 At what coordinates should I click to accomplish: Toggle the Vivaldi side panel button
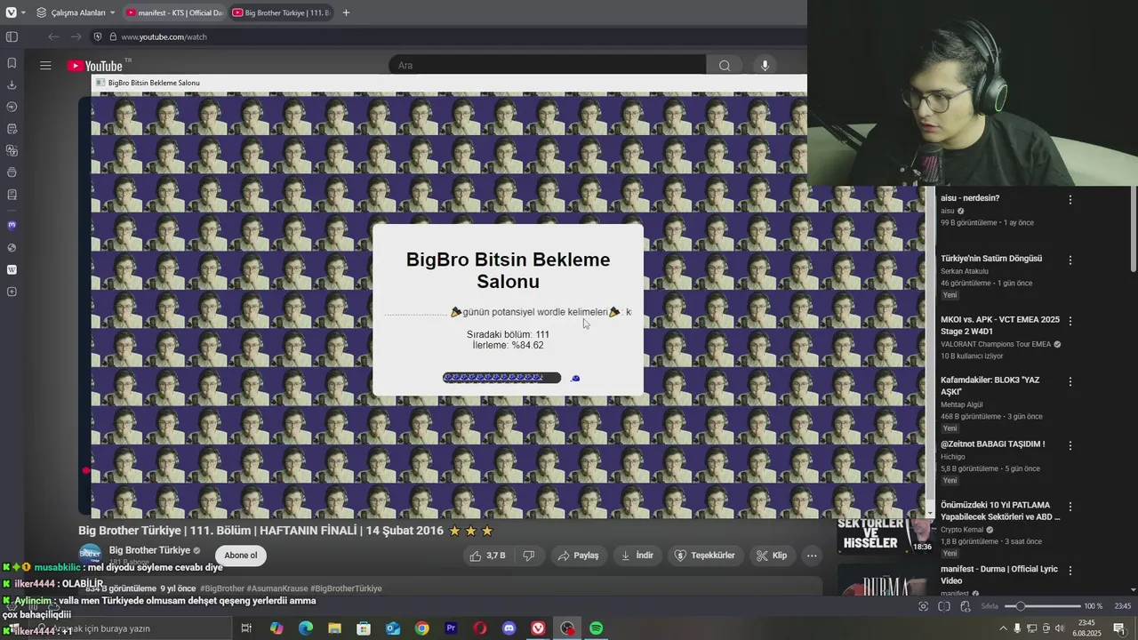coord(12,36)
